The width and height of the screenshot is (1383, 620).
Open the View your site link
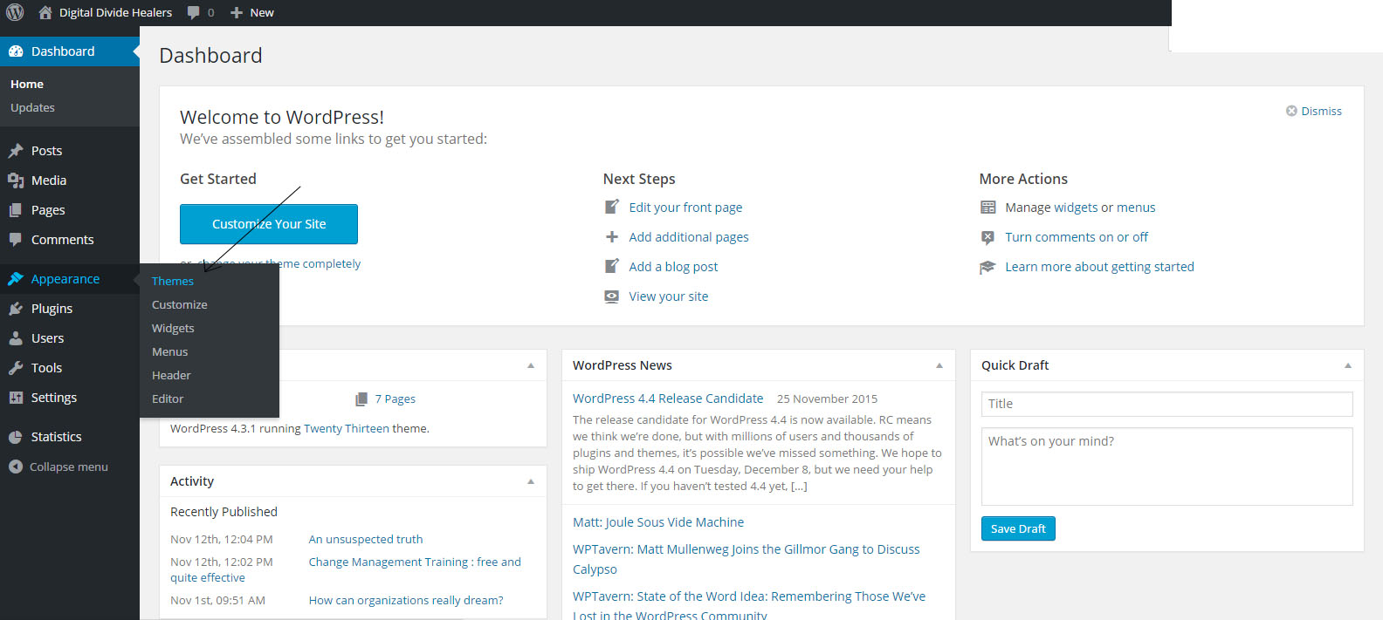669,296
